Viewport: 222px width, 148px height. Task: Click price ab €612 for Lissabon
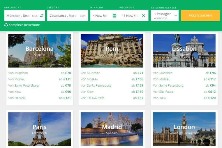coord(210,92)
